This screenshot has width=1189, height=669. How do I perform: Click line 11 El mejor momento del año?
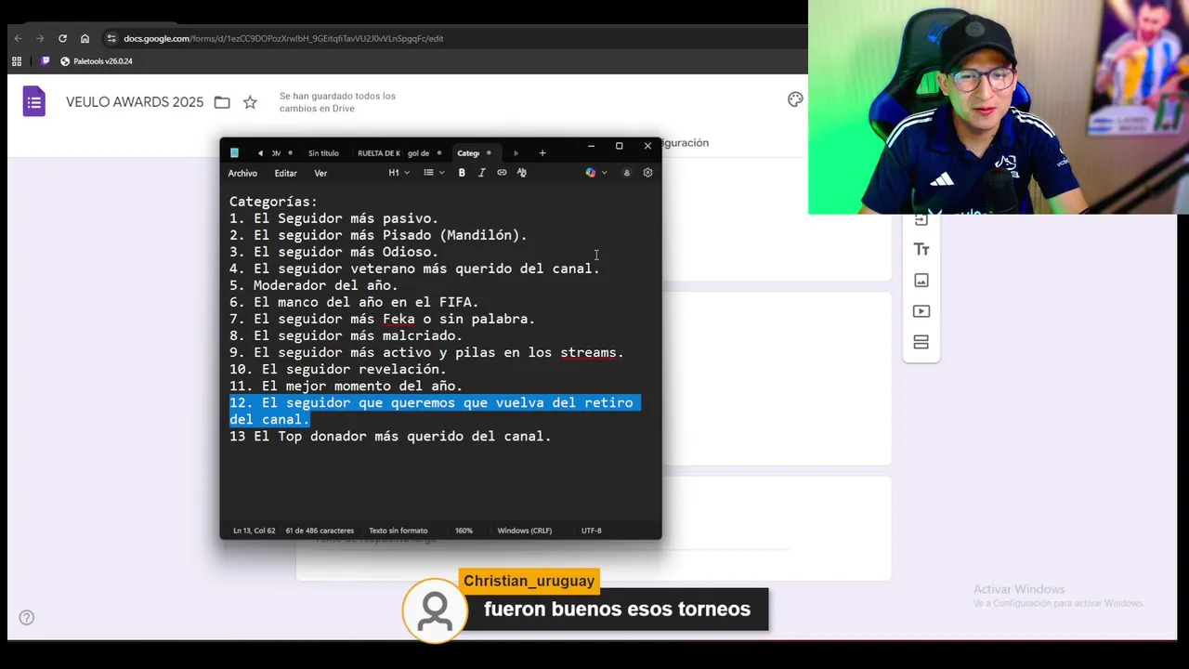346,386
